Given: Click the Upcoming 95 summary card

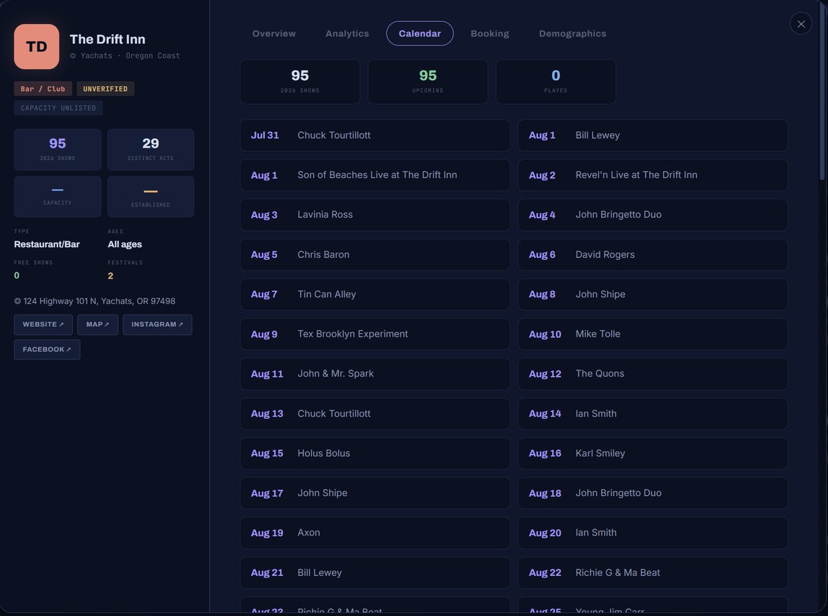Looking at the screenshot, I should (428, 81).
